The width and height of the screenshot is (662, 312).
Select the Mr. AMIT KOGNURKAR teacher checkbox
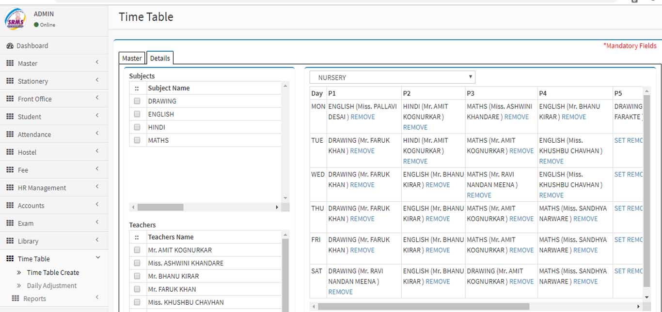click(x=137, y=250)
